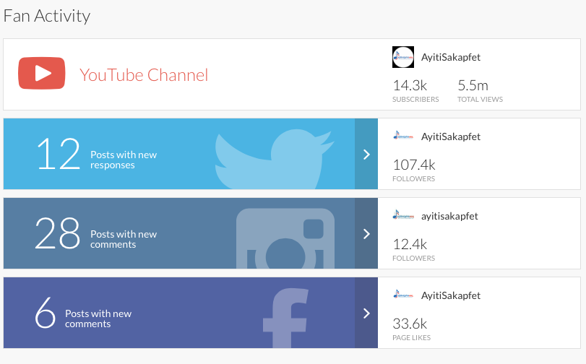This screenshot has height=364, width=586.
Task: Click the Twitter account logo avatar
Action: click(403, 136)
